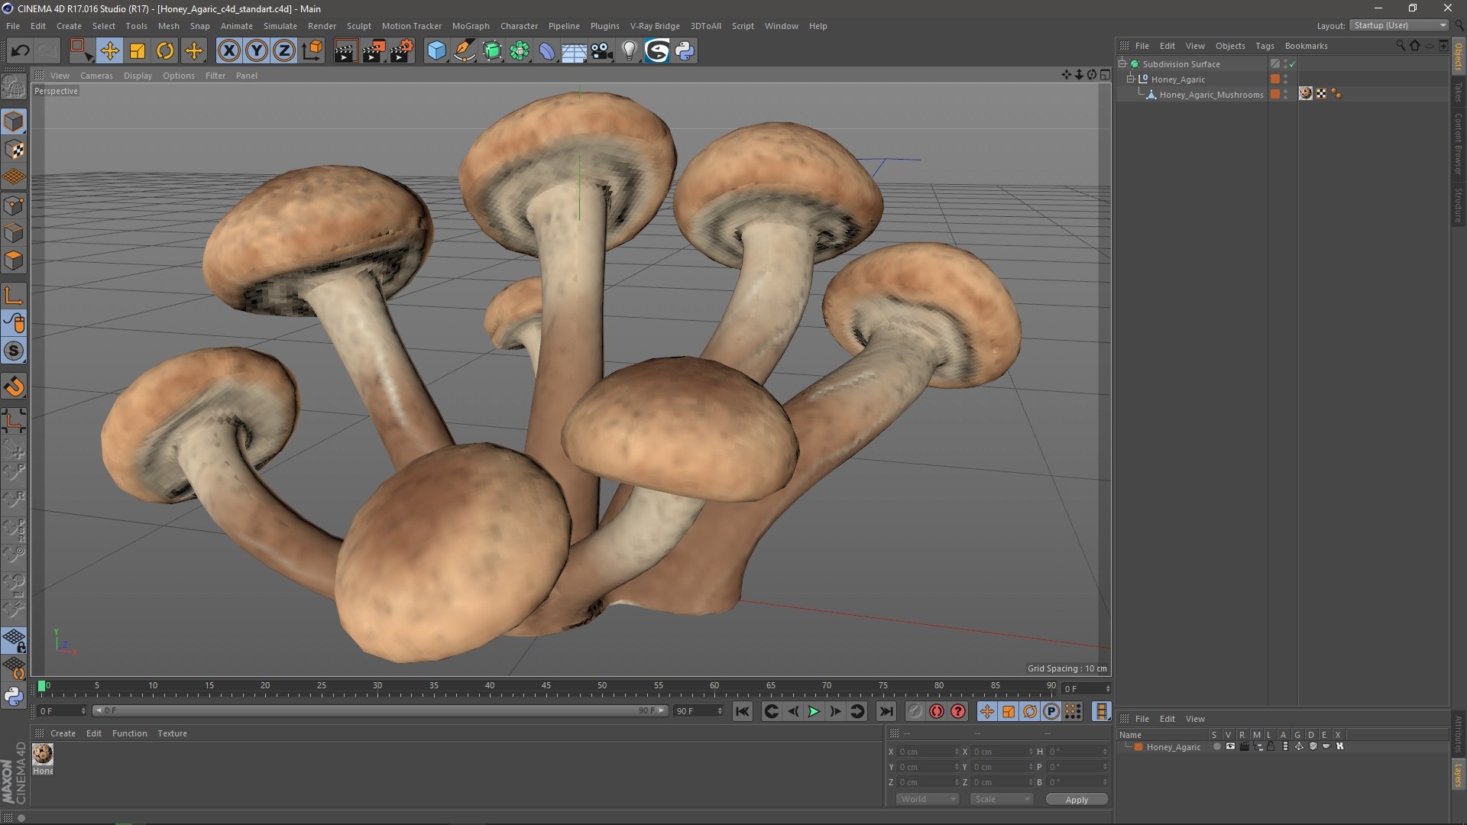
Task: Open the Object Manager Tags menu
Action: [1265, 46]
